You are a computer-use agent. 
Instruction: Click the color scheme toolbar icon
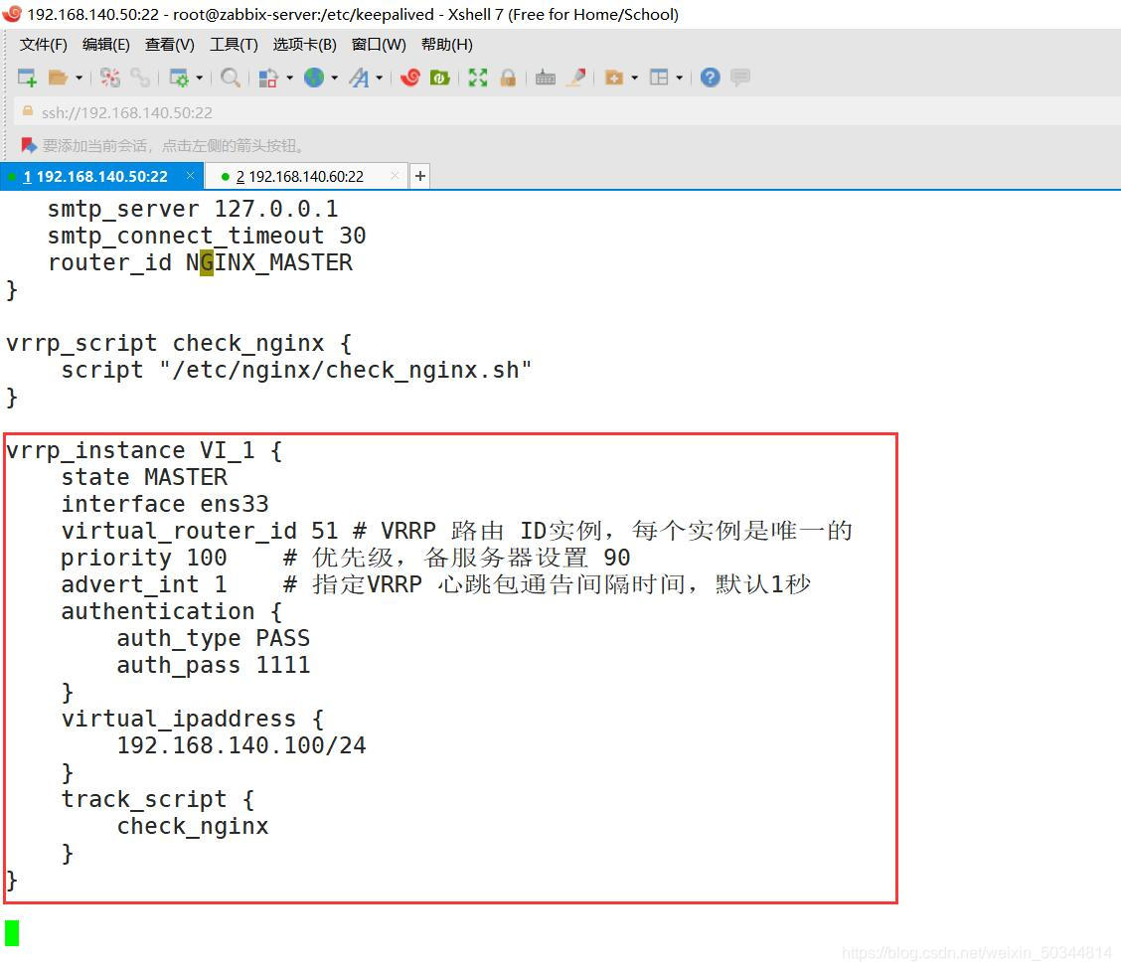pos(268,78)
